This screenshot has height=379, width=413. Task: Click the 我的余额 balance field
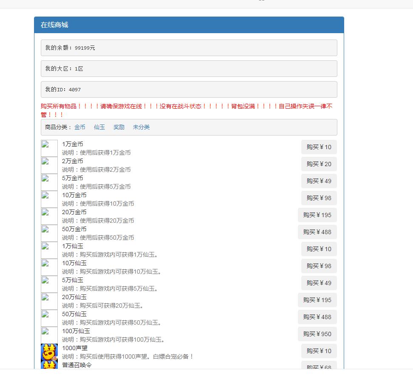(x=189, y=48)
